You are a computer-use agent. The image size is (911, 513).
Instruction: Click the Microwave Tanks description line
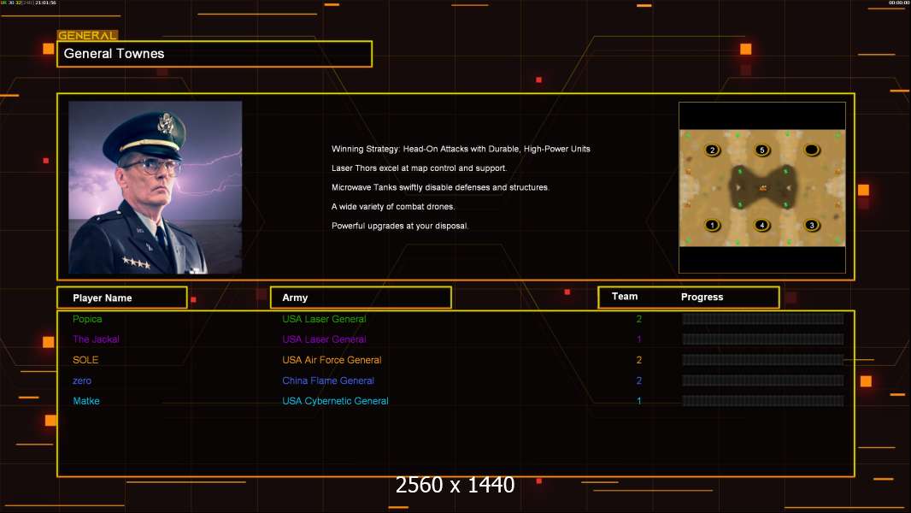(x=440, y=187)
